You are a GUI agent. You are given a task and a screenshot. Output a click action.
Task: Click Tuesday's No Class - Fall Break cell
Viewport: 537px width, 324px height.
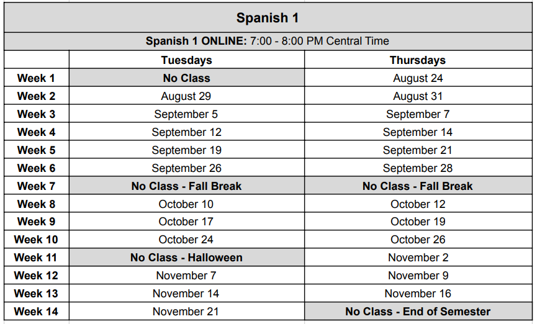(187, 186)
